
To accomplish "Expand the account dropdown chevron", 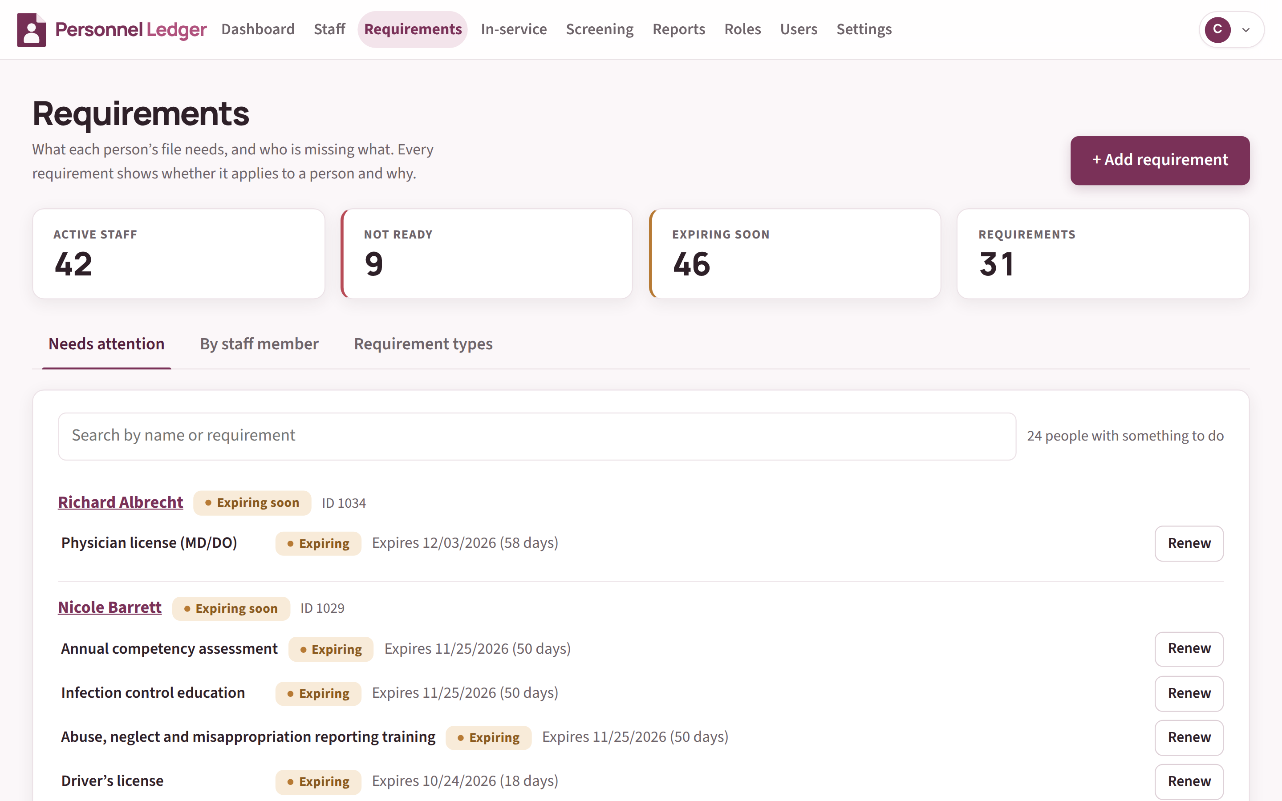I will pos(1246,30).
